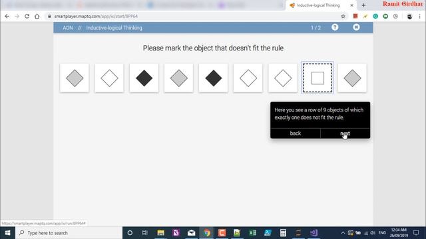Click the Type here to search box
Viewport: 426px width, 239px height.
(69, 233)
